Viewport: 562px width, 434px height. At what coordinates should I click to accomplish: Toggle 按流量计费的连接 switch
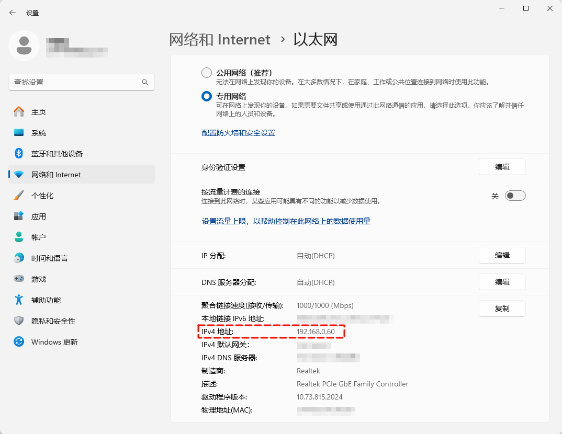point(515,196)
